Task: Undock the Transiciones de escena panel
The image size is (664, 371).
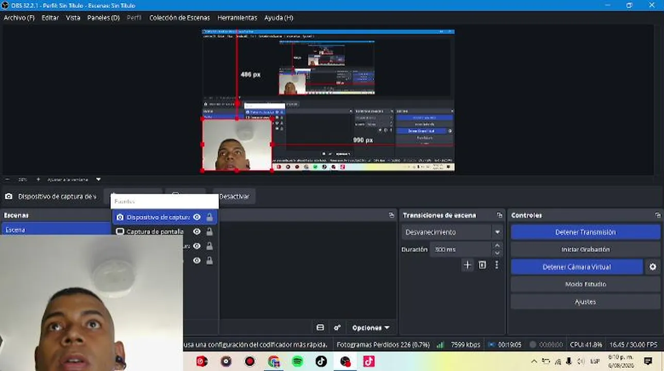Action: point(500,215)
